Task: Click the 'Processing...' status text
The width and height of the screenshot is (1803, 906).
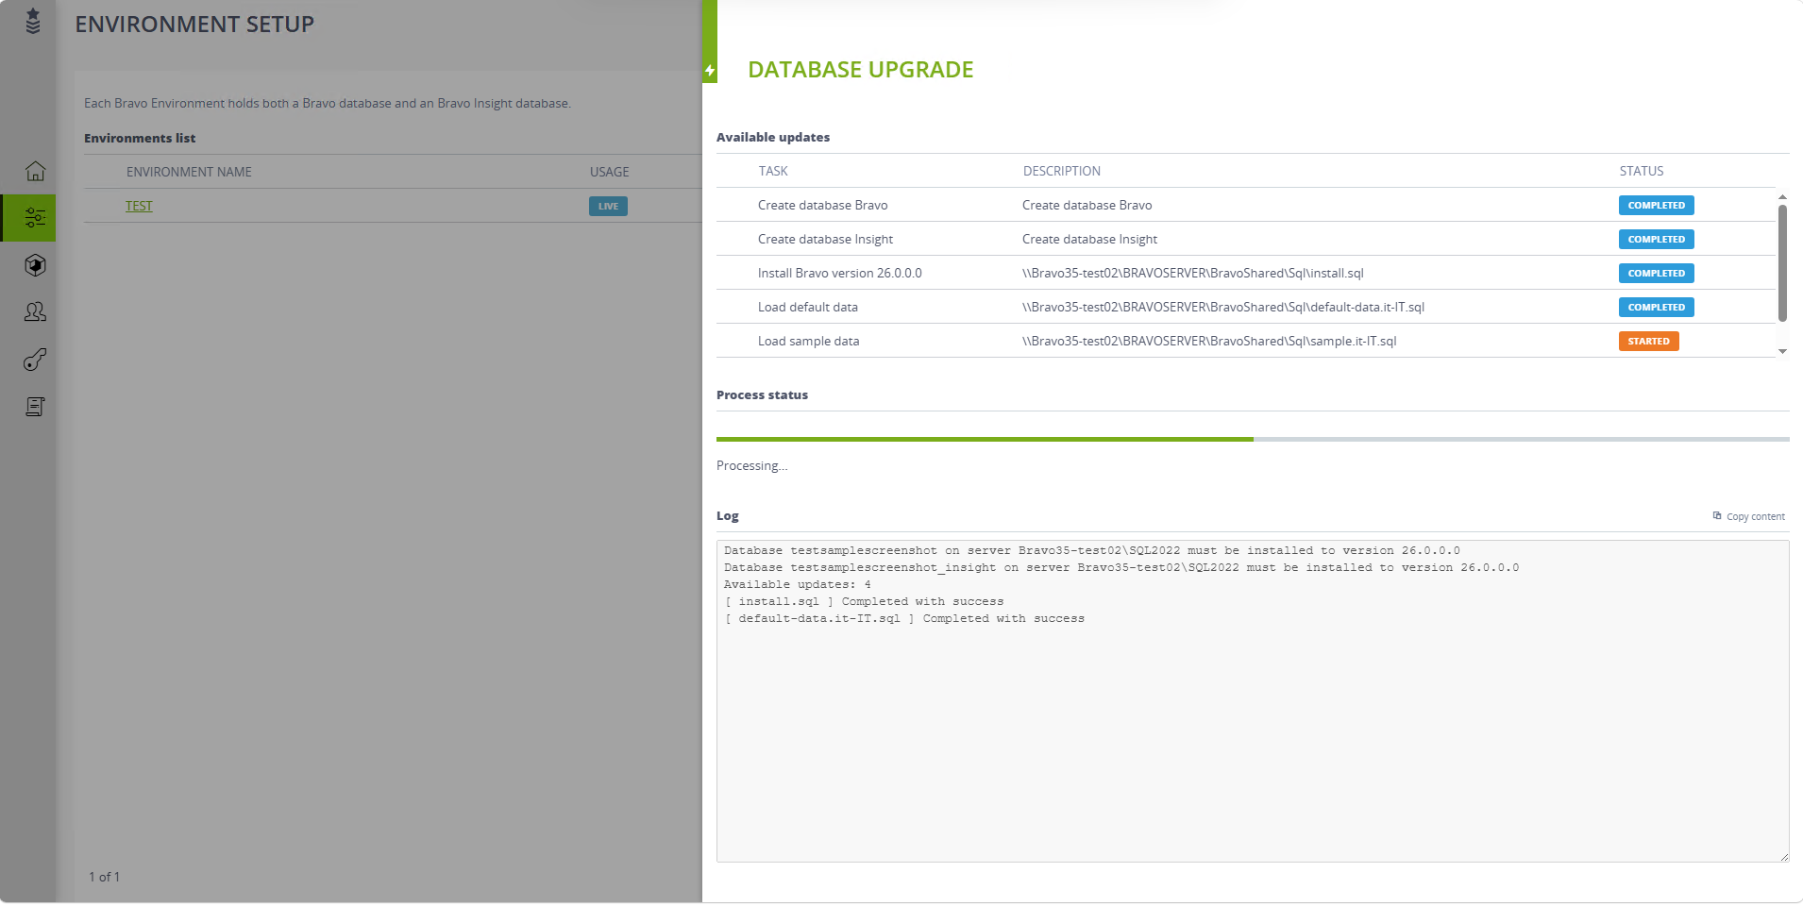Action: tap(751, 465)
